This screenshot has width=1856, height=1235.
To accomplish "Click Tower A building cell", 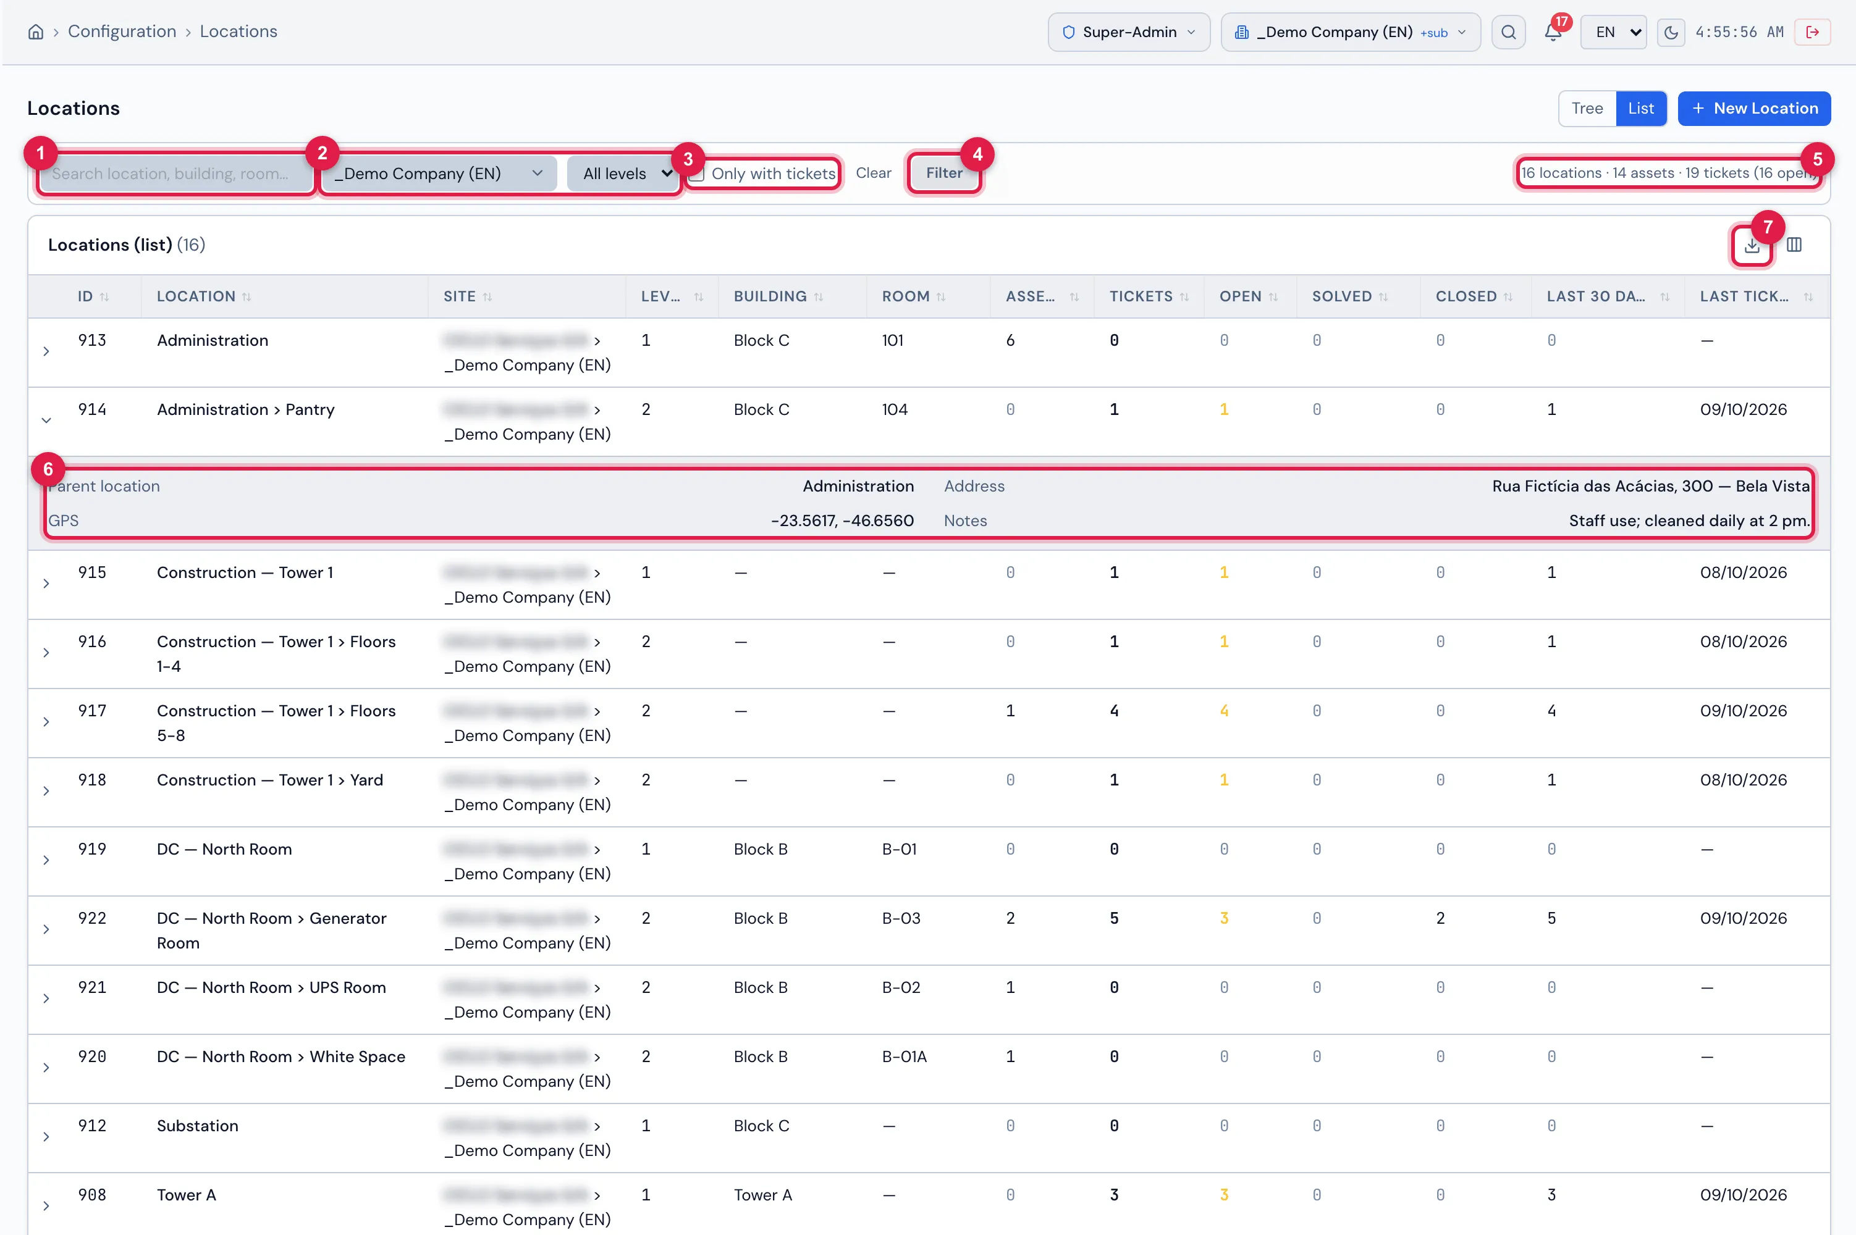I will tap(762, 1195).
